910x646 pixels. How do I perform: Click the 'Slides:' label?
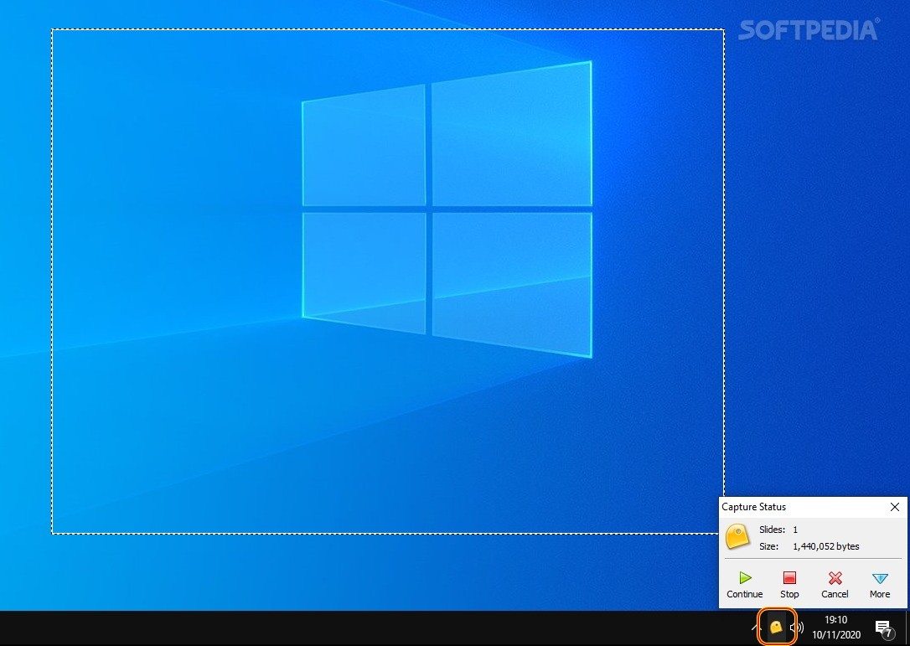pyautogui.click(x=772, y=530)
